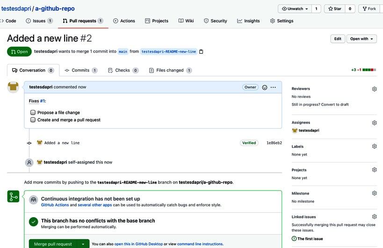Check Create and merge a pull request checkbox
The width and height of the screenshot is (383, 248).
(33, 120)
